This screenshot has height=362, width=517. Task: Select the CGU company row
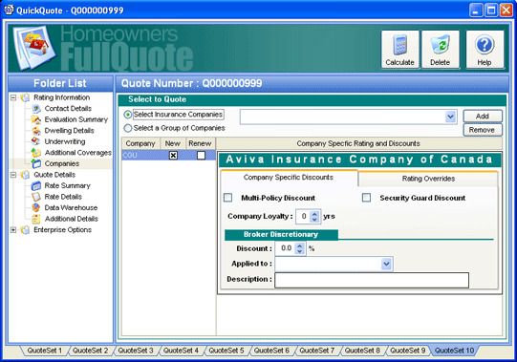tap(168, 155)
